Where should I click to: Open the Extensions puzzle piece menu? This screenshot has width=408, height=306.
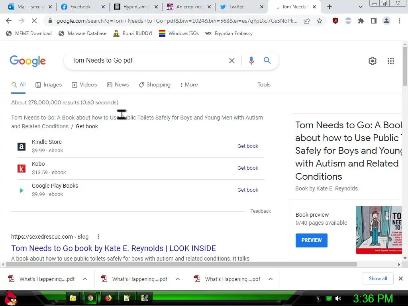point(361,21)
